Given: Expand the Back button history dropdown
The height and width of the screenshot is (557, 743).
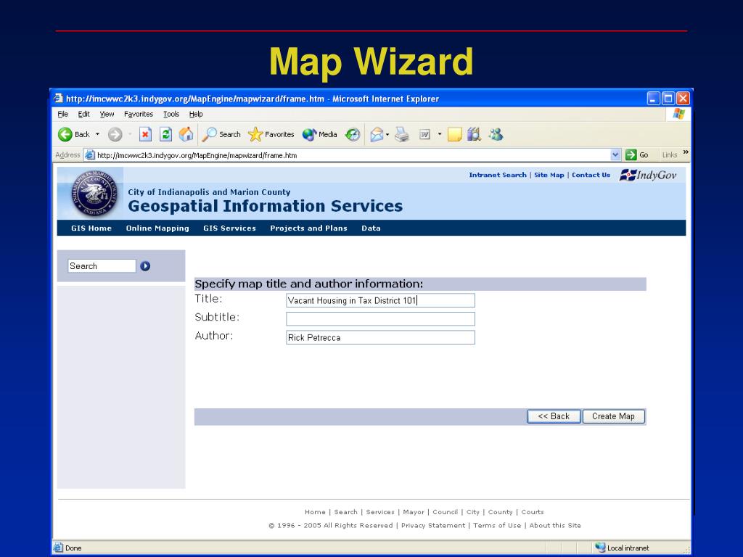Looking at the screenshot, I should click(98, 134).
